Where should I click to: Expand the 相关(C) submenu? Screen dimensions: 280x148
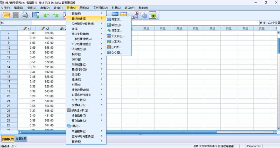[86, 54]
